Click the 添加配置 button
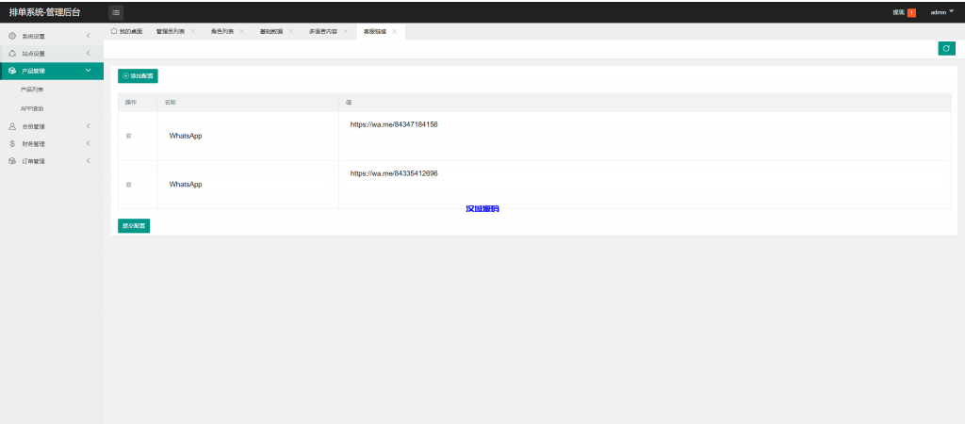This screenshot has width=965, height=424. point(138,75)
